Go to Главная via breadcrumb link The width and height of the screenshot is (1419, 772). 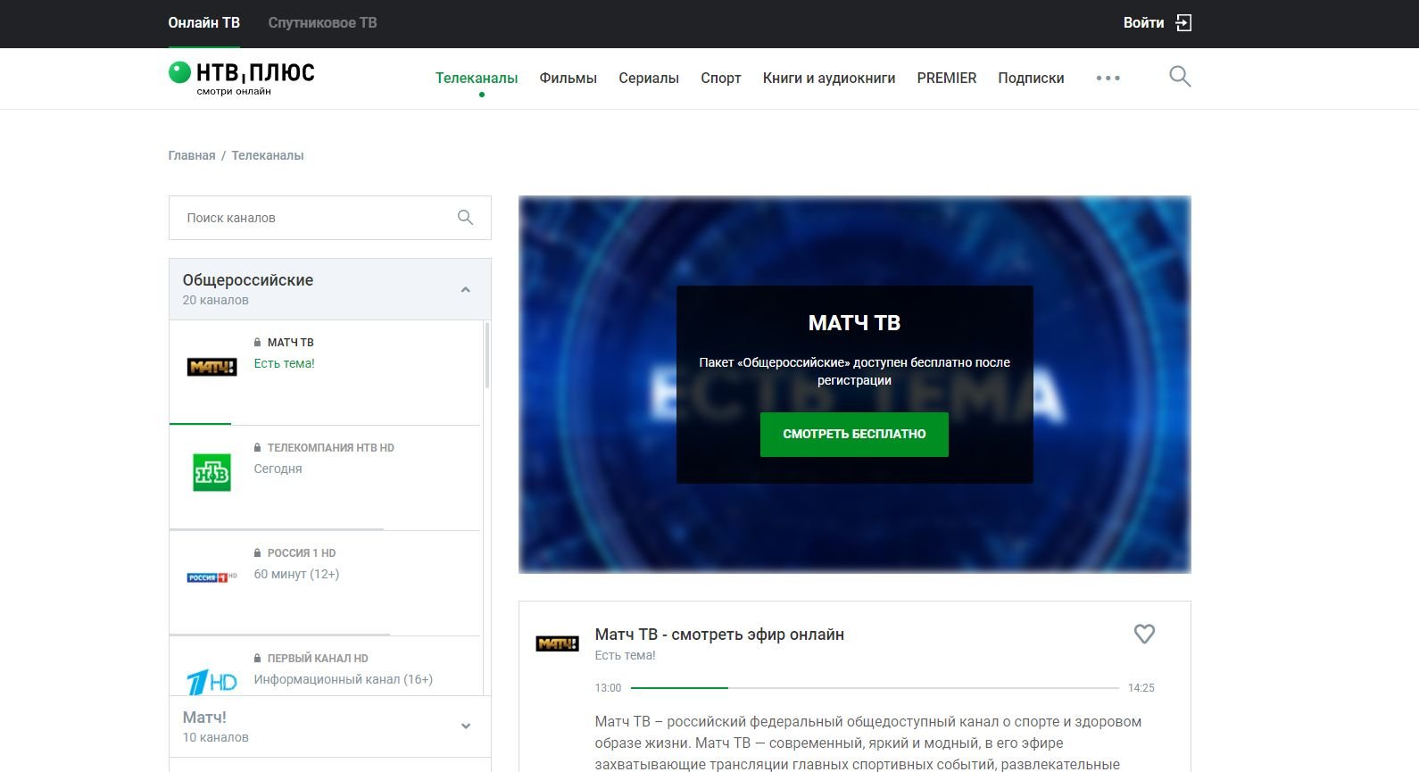[x=192, y=155]
